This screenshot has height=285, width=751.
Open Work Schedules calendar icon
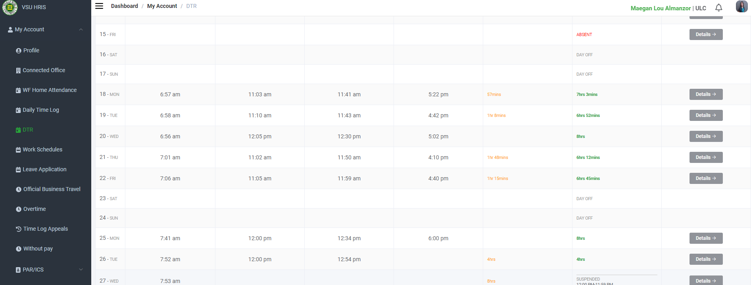pos(18,150)
